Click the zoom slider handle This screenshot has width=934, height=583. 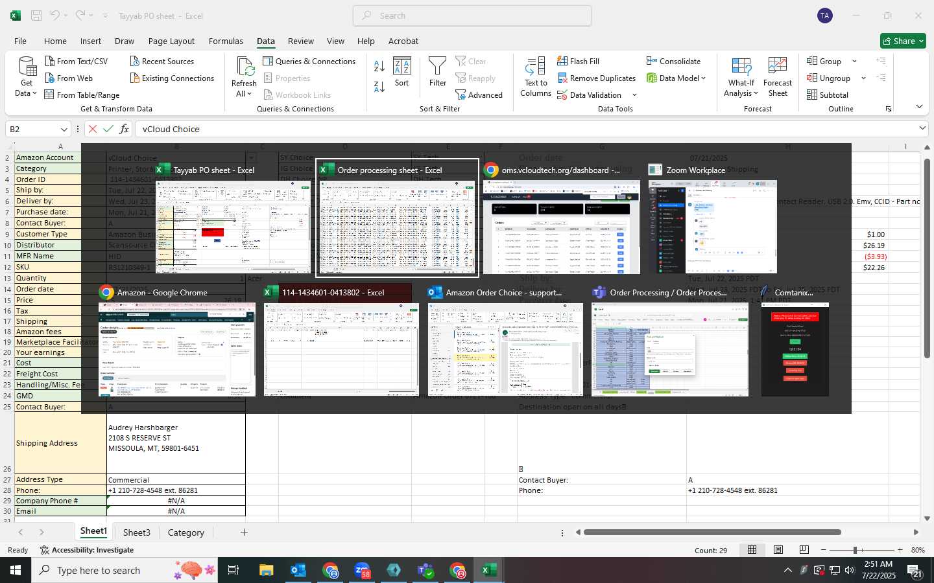(855, 550)
